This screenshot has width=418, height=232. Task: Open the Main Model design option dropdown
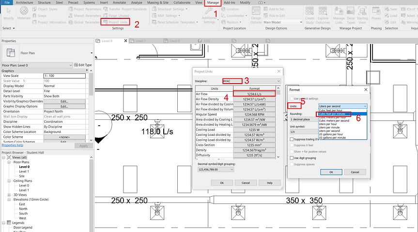pyautogui.click(x=283, y=22)
